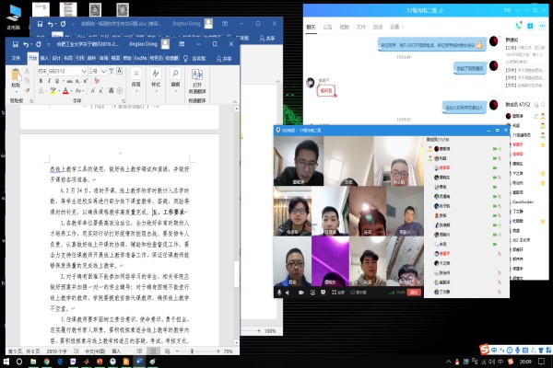Apply subscript formatting in Word
Screen dimensions: 553x368
pos(78,81)
